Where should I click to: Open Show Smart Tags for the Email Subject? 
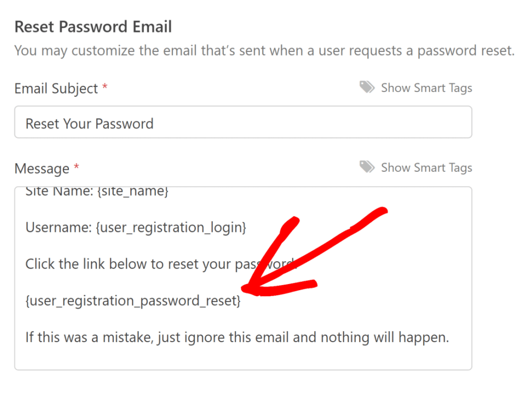coord(426,87)
